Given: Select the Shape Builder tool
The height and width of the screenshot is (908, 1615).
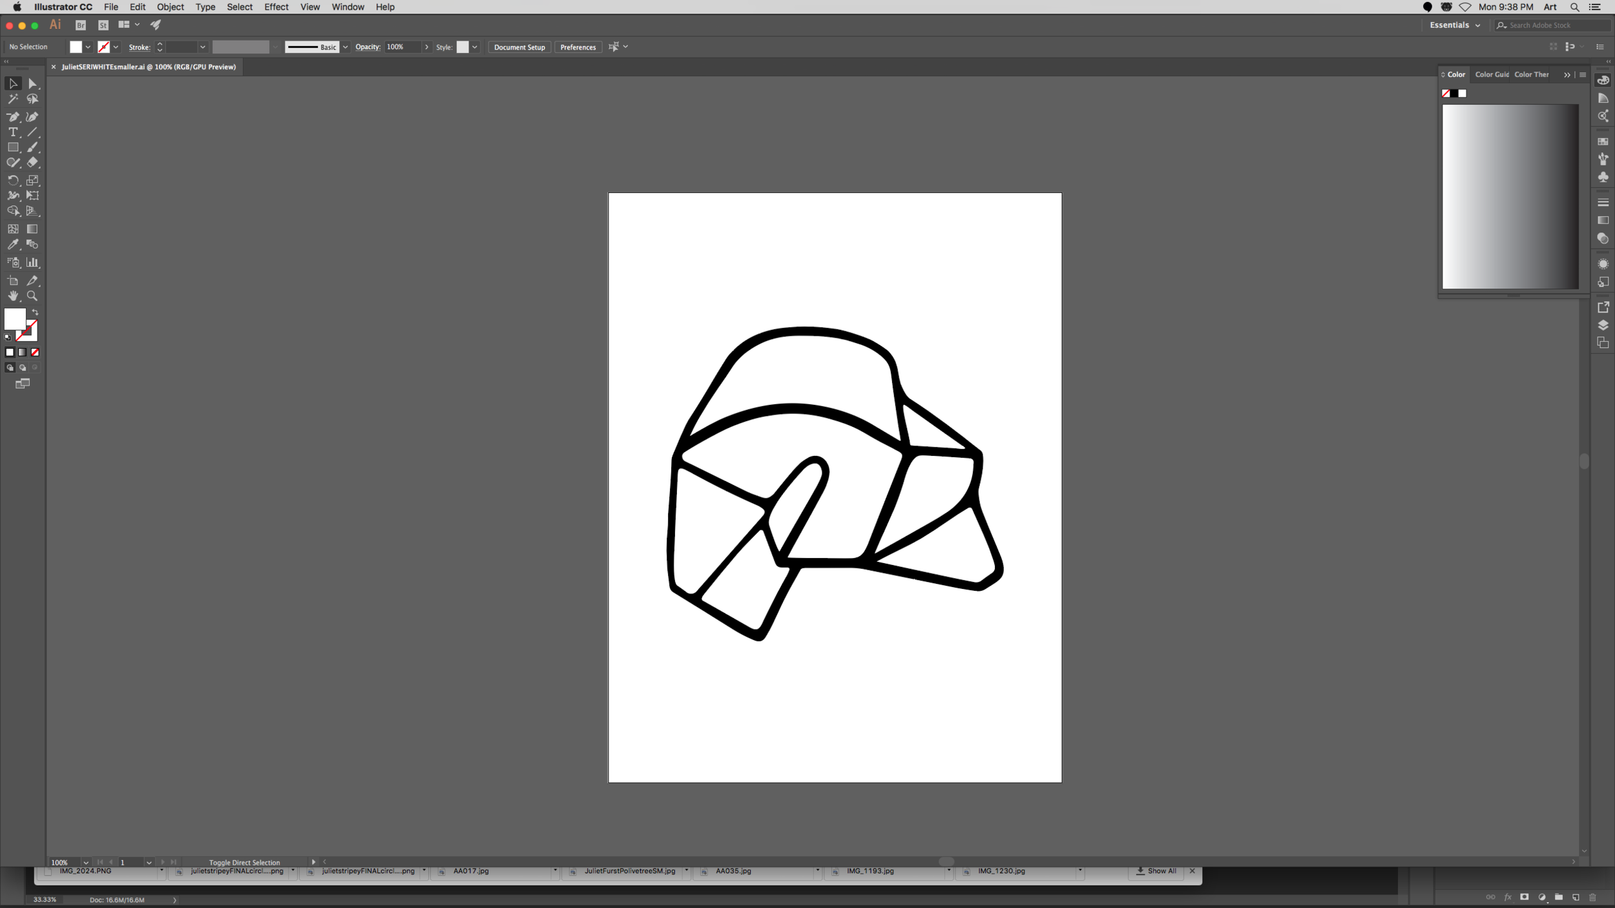Looking at the screenshot, I should pyautogui.click(x=13, y=211).
